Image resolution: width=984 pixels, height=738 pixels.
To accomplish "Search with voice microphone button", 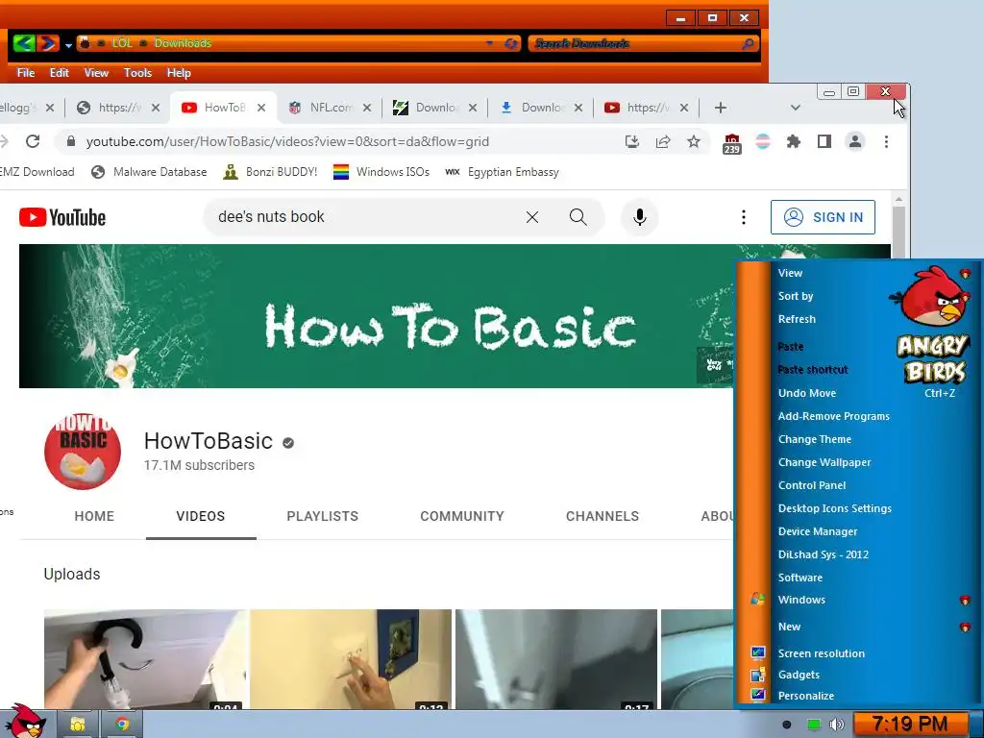I will point(639,217).
